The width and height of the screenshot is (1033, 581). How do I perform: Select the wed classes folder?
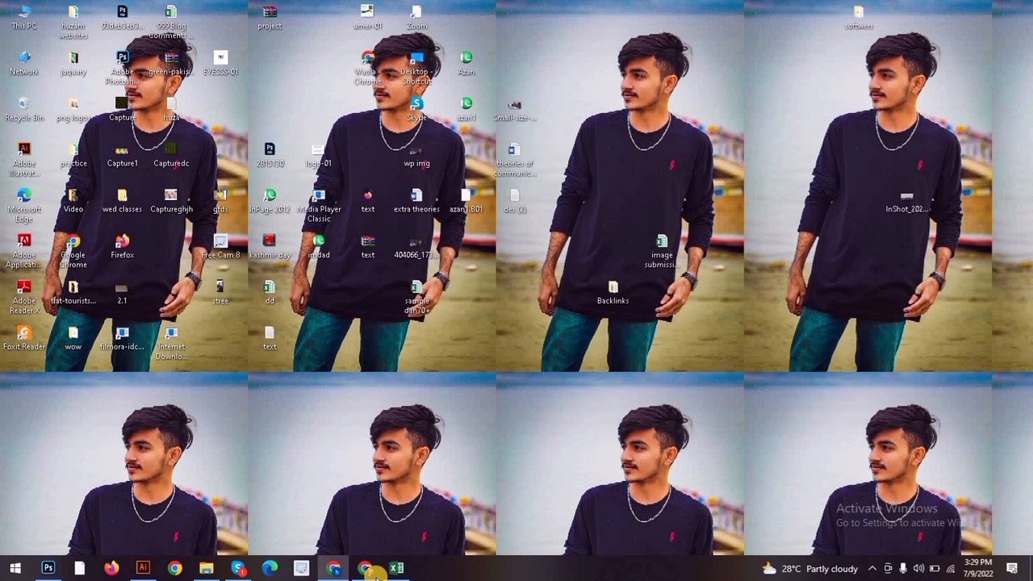122,202
